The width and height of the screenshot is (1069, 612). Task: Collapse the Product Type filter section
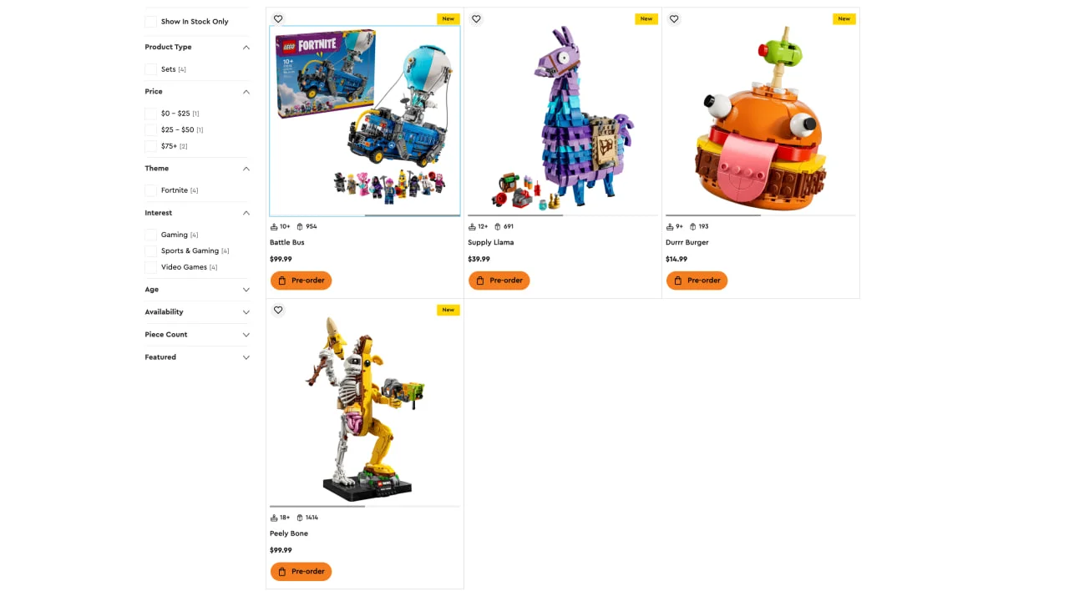tap(197, 48)
